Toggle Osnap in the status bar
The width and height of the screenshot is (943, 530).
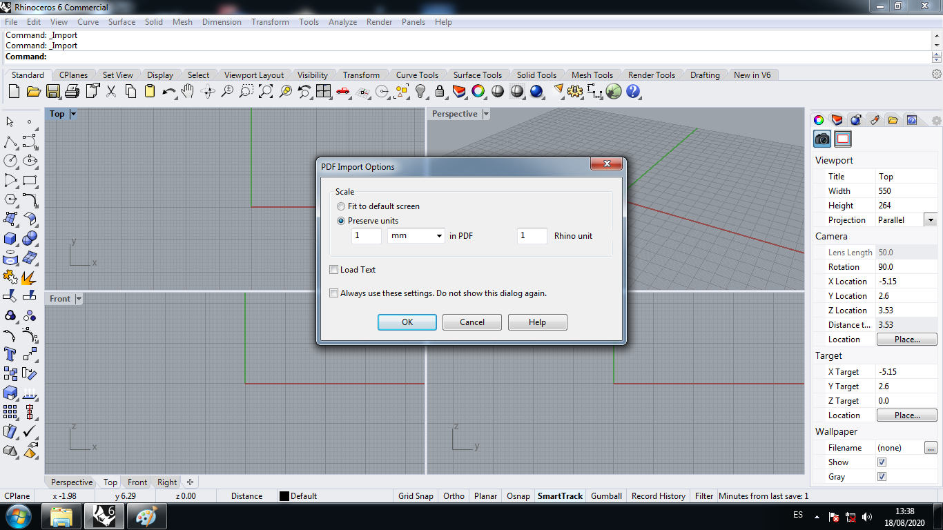518,496
